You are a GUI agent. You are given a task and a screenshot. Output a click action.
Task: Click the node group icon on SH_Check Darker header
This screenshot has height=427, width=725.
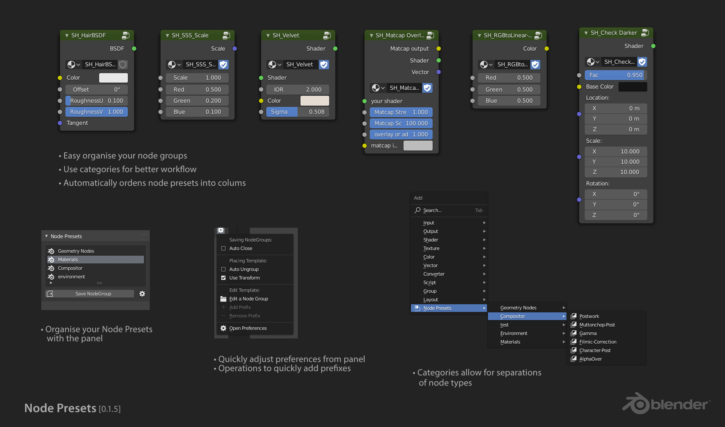[645, 33]
